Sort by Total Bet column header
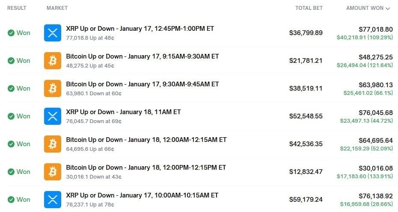The image size is (398, 212). pos(309,8)
